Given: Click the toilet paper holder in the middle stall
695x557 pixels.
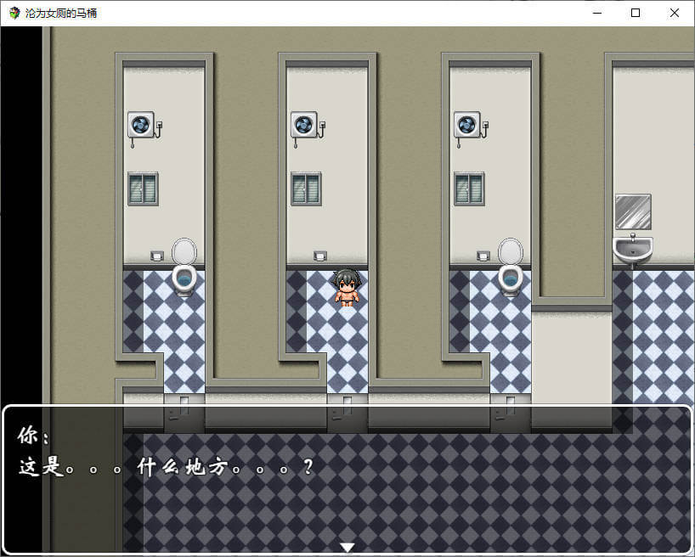Looking at the screenshot, I should pyautogui.click(x=319, y=255).
